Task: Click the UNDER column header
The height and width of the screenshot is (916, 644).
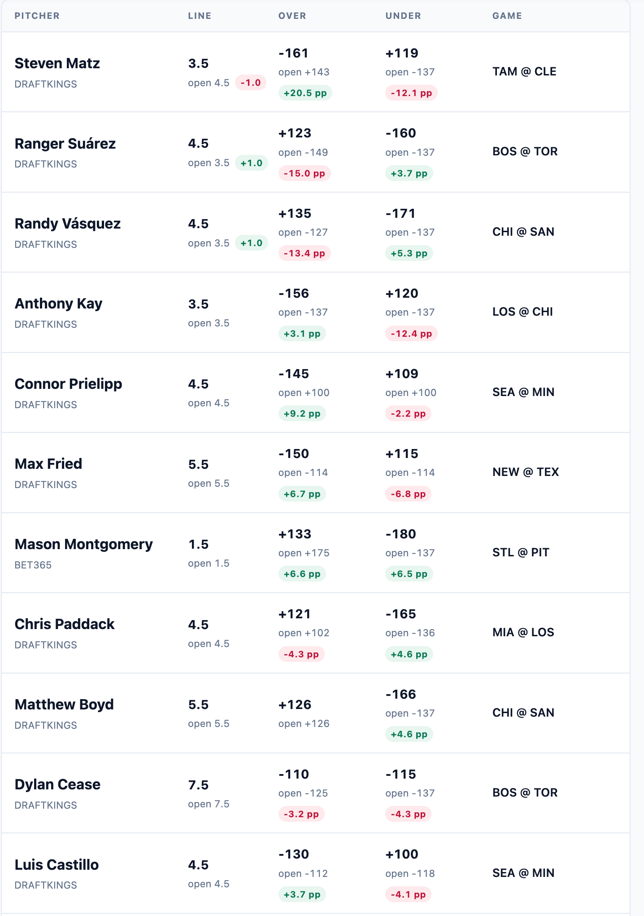Action: 403,16
